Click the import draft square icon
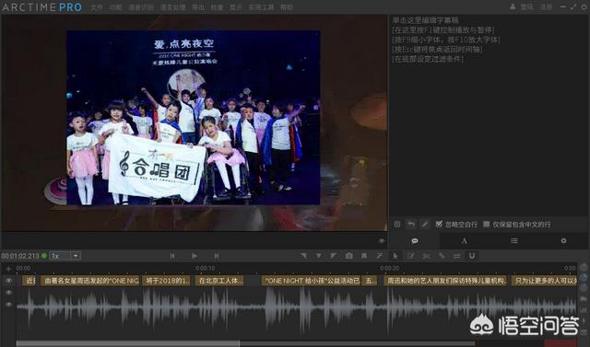The width and height of the screenshot is (590, 347). 397,225
